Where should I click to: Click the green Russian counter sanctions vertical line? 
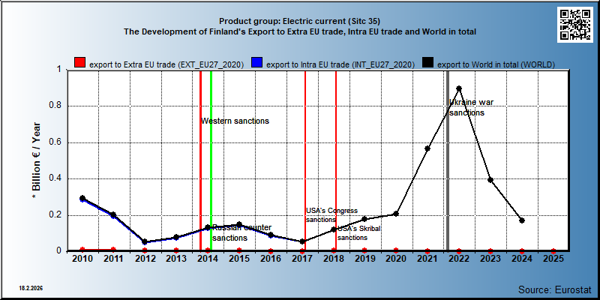[x=211, y=160]
